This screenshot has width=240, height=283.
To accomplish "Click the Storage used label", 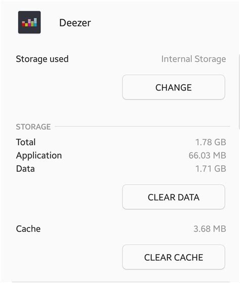I will tap(42, 59).
